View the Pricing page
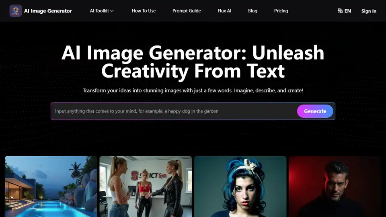The image size is (386, 217). tap(281, 11)
